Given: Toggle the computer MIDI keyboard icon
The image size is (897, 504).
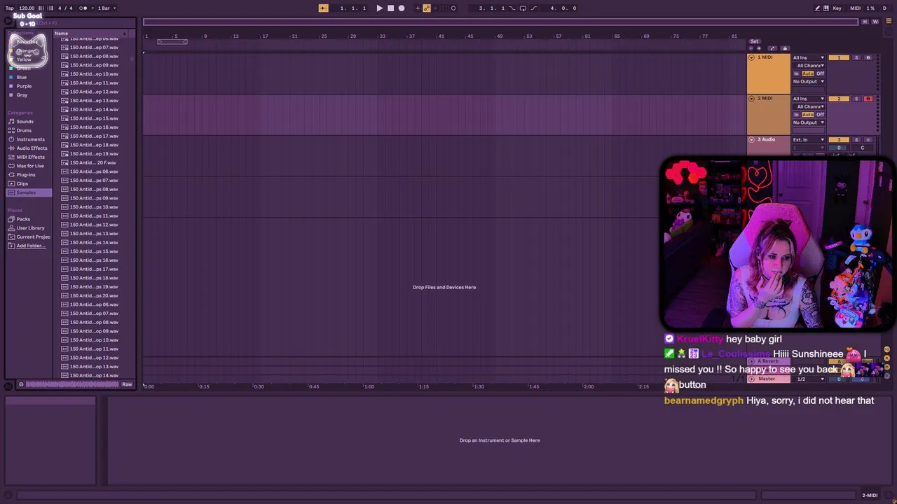Looking at the screenshot, I should tap(827, 8).
